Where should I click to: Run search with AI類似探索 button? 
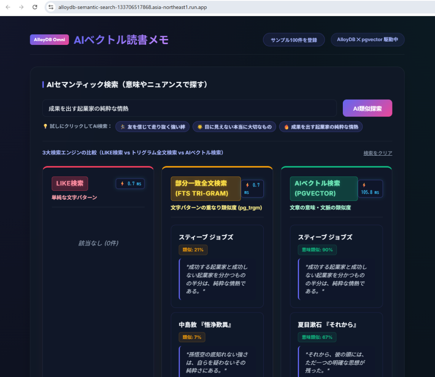pyautogui.click(x=367, y=108)
